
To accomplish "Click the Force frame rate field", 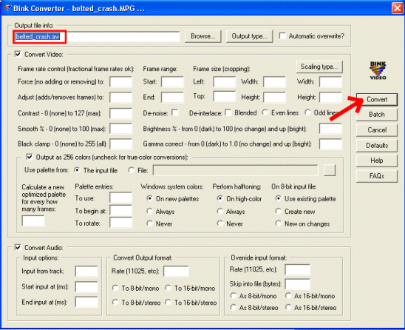I will tap(121, 82).
